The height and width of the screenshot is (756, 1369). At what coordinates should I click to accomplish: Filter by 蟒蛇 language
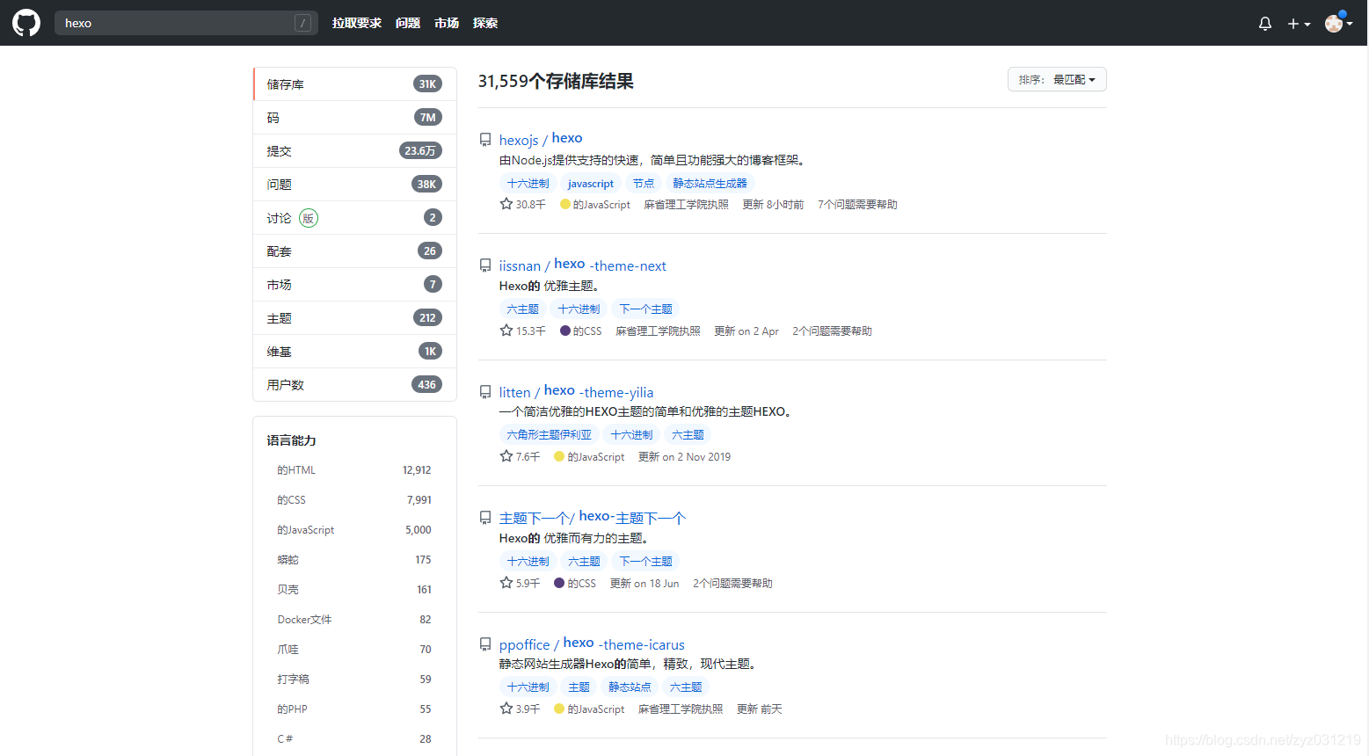[x=354, y=560]
